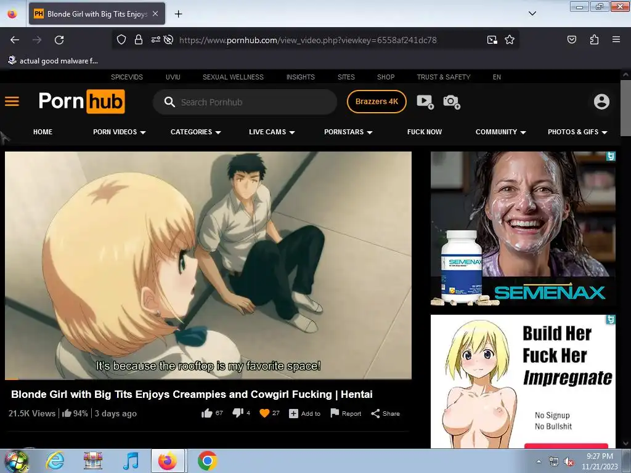Screen dimensions: 631x473
Task: Show hidden system tray icons
Action: pos(539,461)
